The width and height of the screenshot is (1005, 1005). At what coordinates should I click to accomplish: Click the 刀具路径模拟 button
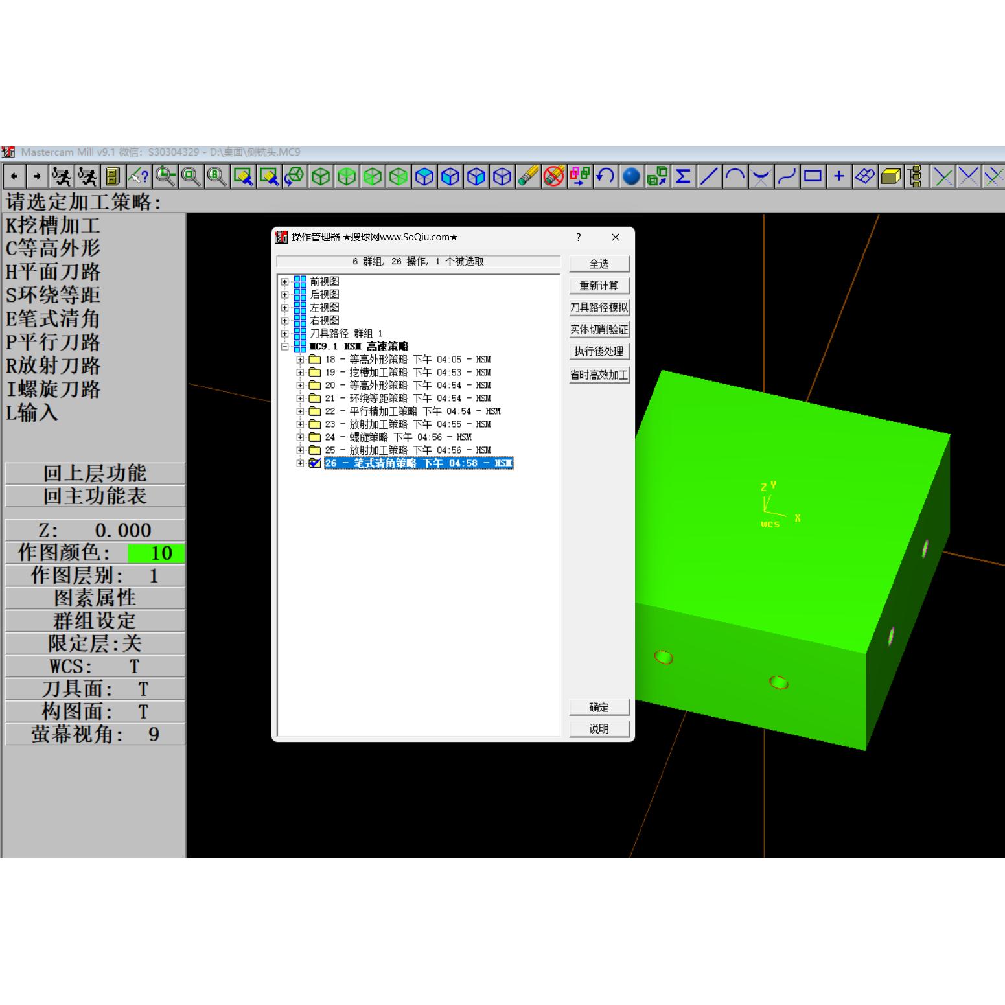point(599,308)
